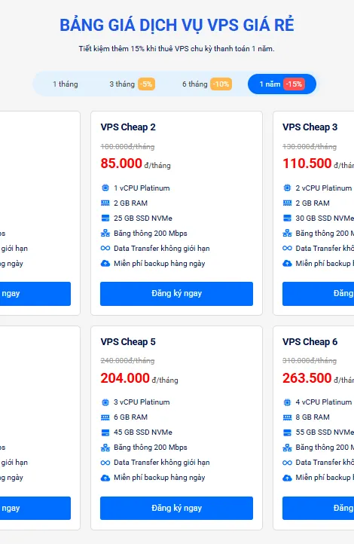Click the cloud backup icon in VPS Cheap 2
Screen dimensions: 354x544
click(105, 263)
